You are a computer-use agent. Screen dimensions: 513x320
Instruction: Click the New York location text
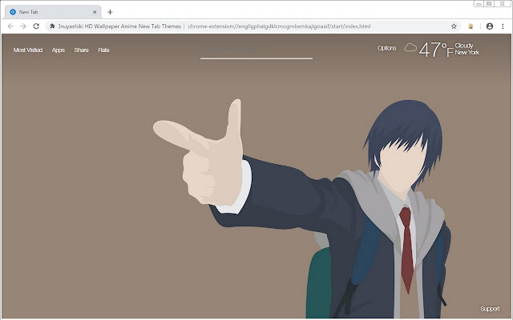coord(467,52)
